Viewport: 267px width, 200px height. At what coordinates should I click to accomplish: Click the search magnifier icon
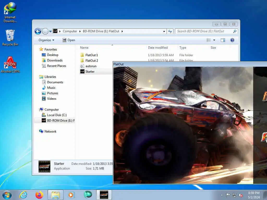coord(235,31)
